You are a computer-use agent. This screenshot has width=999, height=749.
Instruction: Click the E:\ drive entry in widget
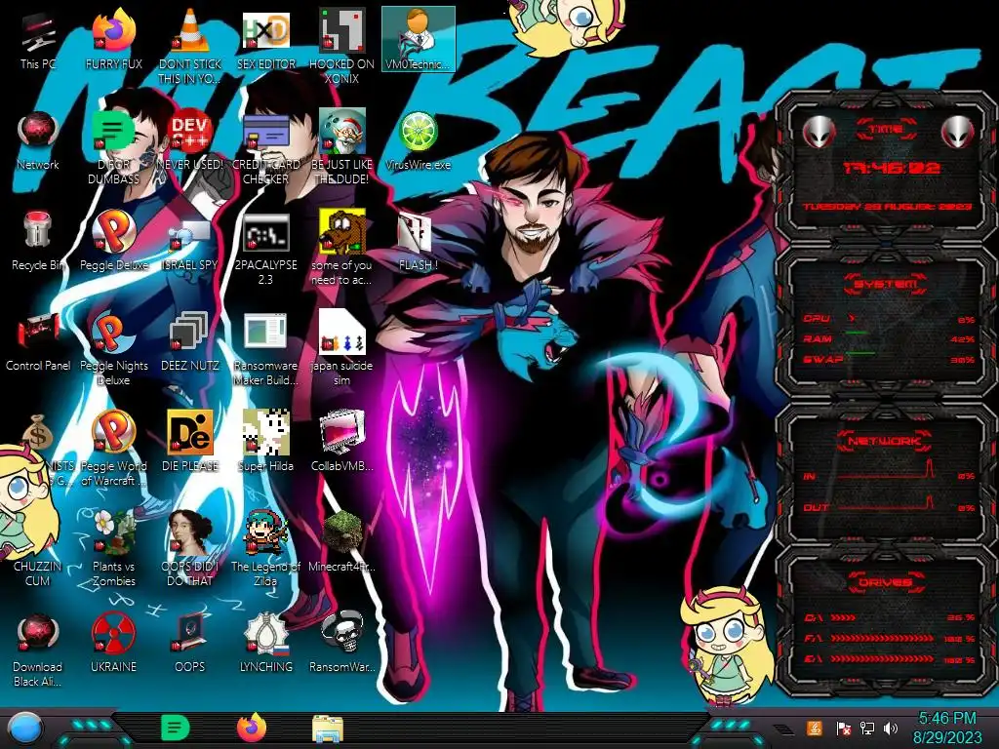[x=890, y=659]
